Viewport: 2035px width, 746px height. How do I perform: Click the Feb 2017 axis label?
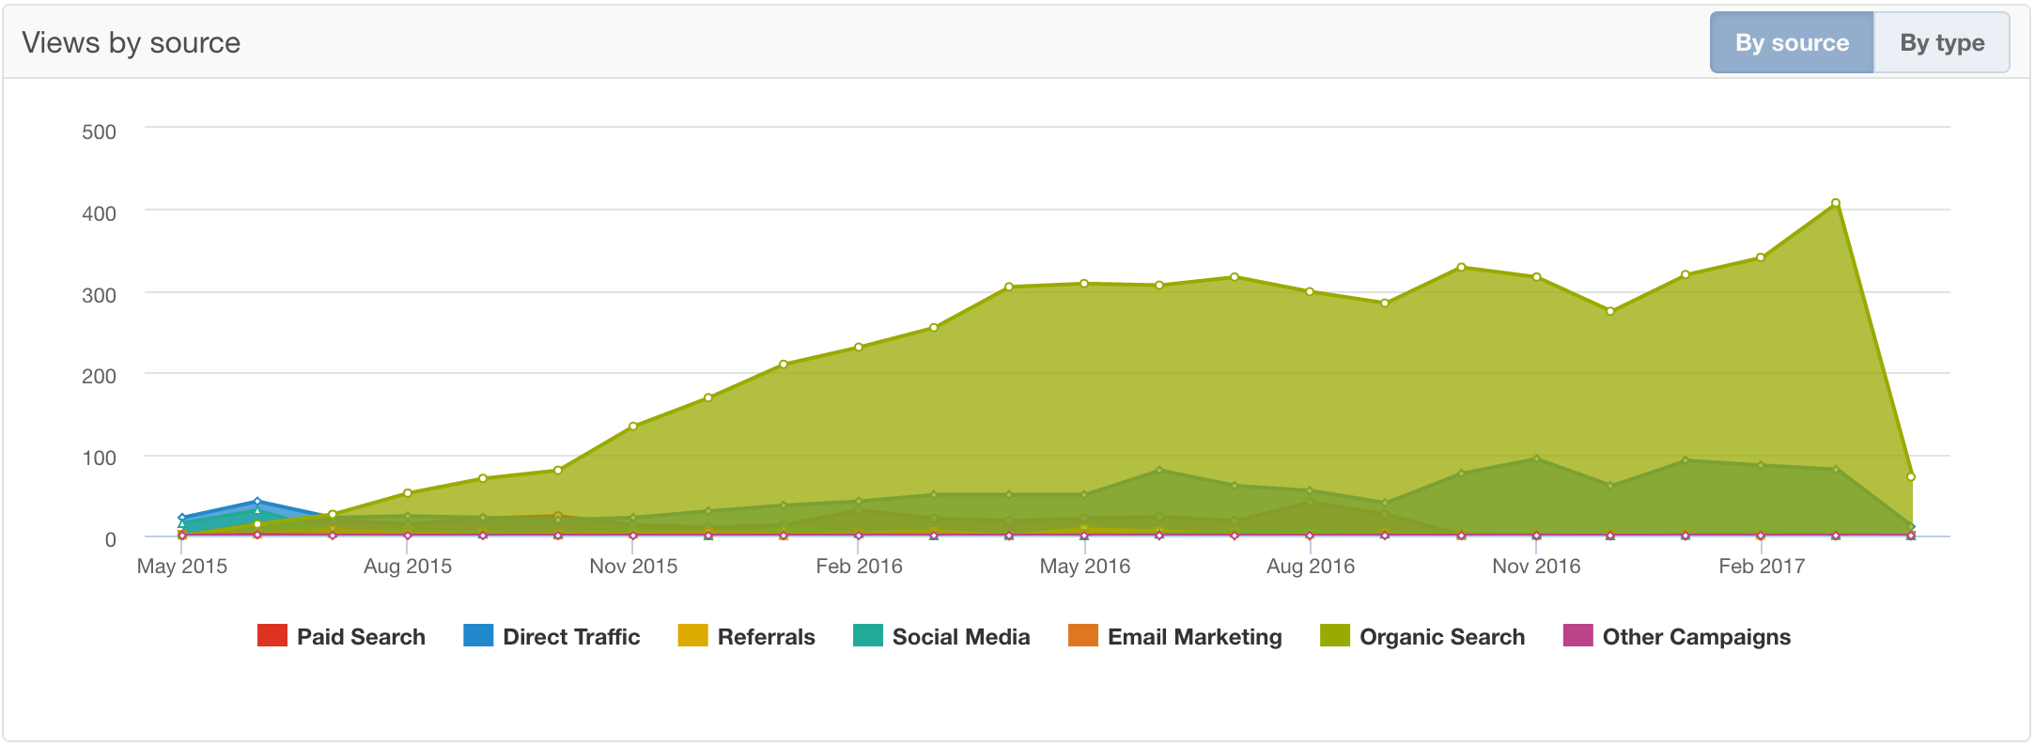point(1762,567)
